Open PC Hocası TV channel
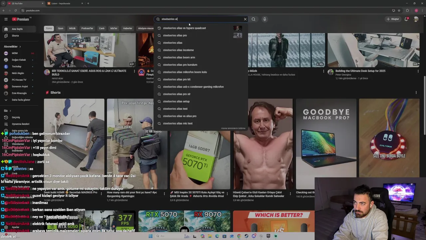Screen dimensions: 426x240 [19, 80]
